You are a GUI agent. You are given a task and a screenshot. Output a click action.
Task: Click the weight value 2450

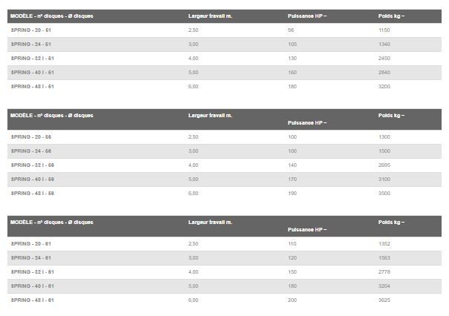click(384, 58)
